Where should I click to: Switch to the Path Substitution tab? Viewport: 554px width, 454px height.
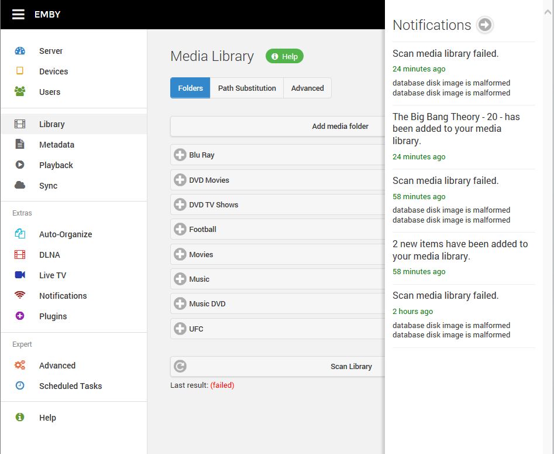click(x=247, y=88)
